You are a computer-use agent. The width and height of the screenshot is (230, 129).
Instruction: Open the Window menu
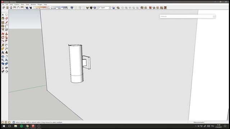pos(33,5)
